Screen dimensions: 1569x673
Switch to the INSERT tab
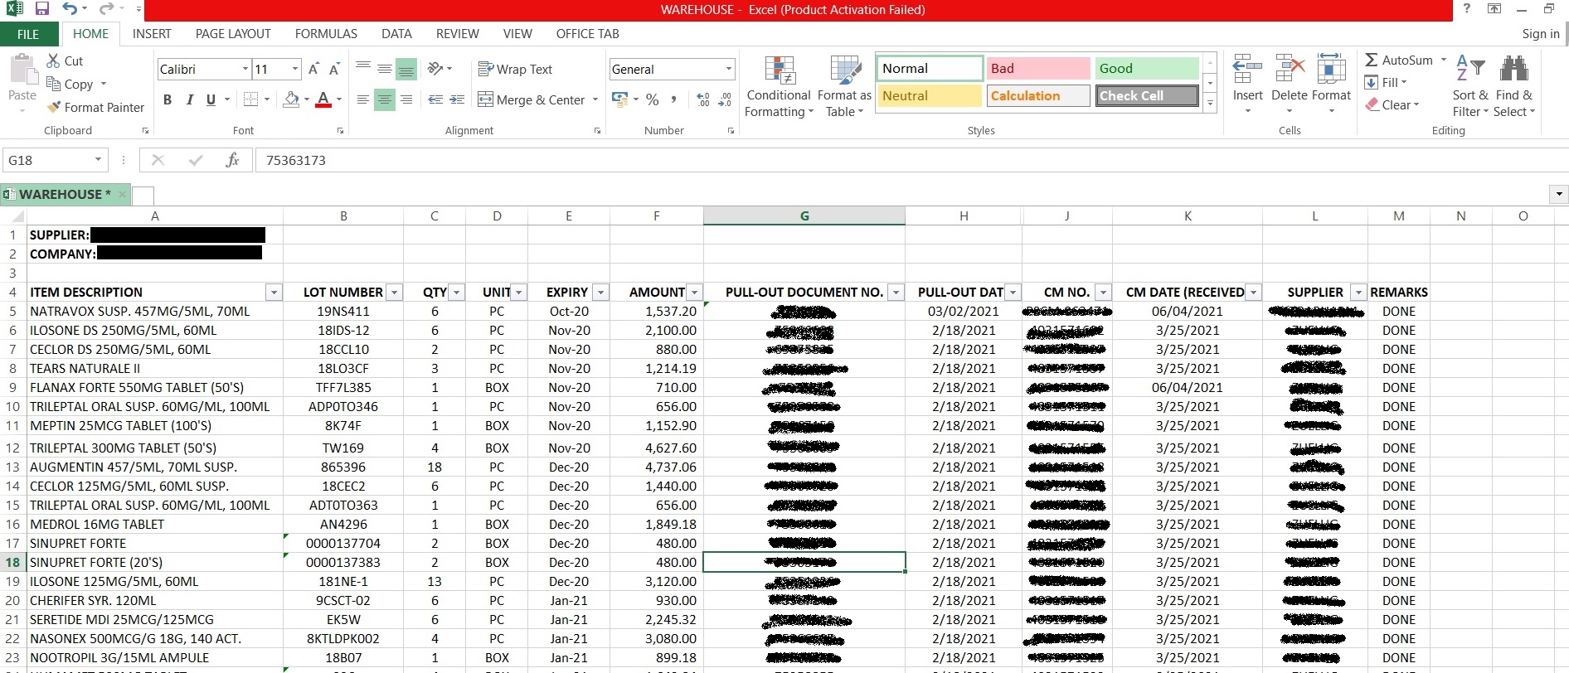[x=152, y=34]
